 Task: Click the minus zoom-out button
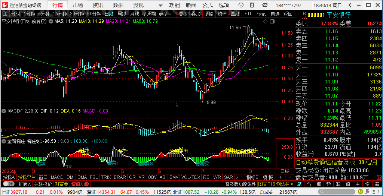coord(289,177)
